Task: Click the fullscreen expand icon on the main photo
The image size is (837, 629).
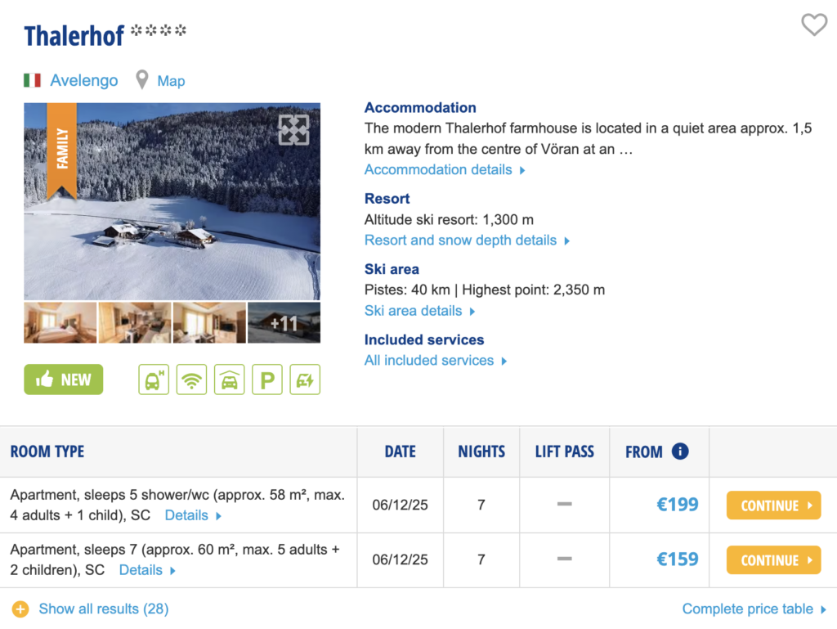Action: pyautogui.click(x=293, y=130)
